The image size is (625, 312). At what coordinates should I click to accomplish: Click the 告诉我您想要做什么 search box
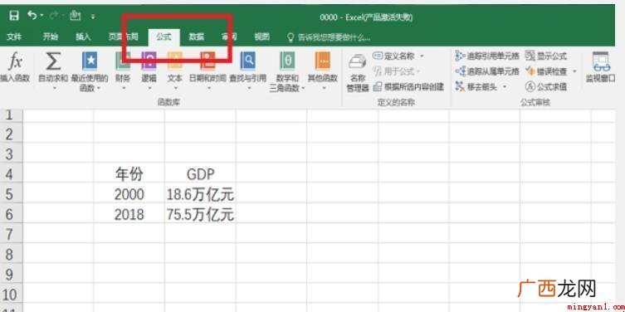tap(329, 37)
